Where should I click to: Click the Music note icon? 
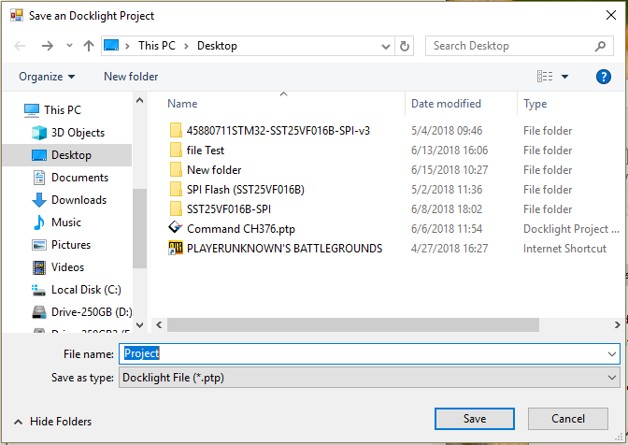point(39,222)
